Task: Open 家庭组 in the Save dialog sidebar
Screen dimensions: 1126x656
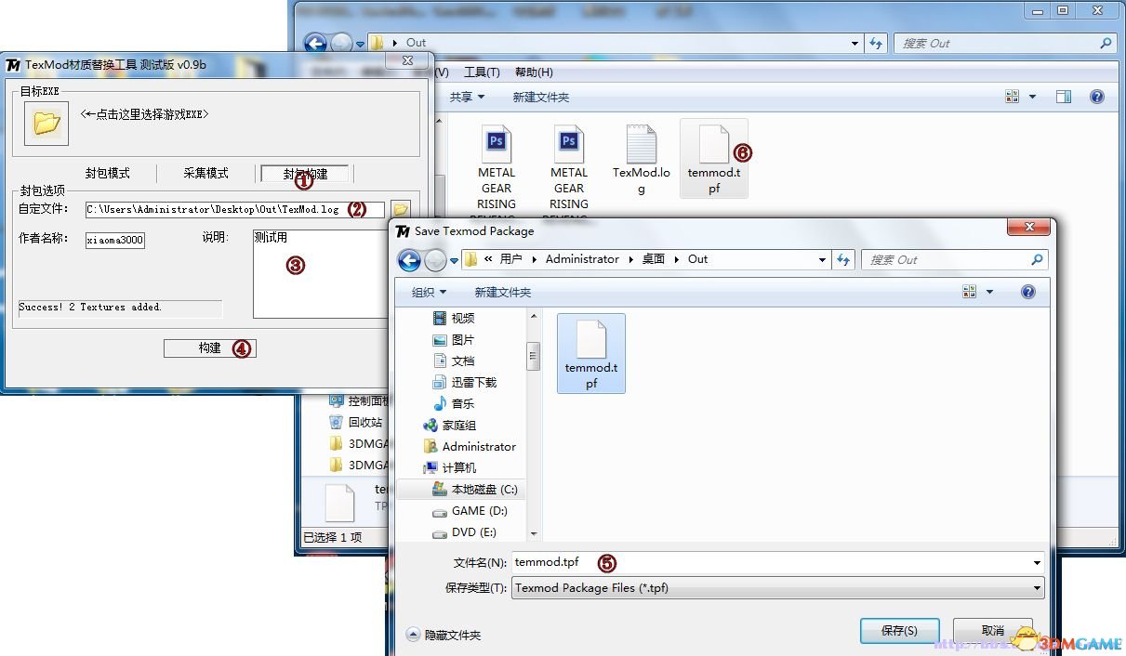Action: pos(450,425)
